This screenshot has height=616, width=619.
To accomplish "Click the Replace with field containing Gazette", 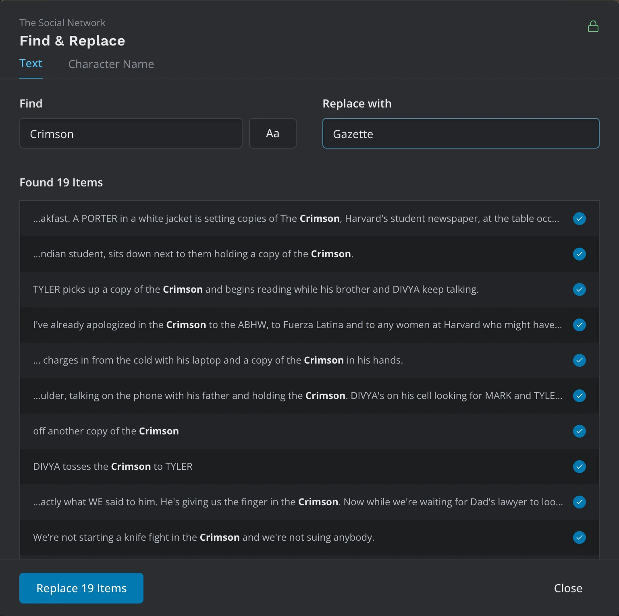I will click(461, 133).
